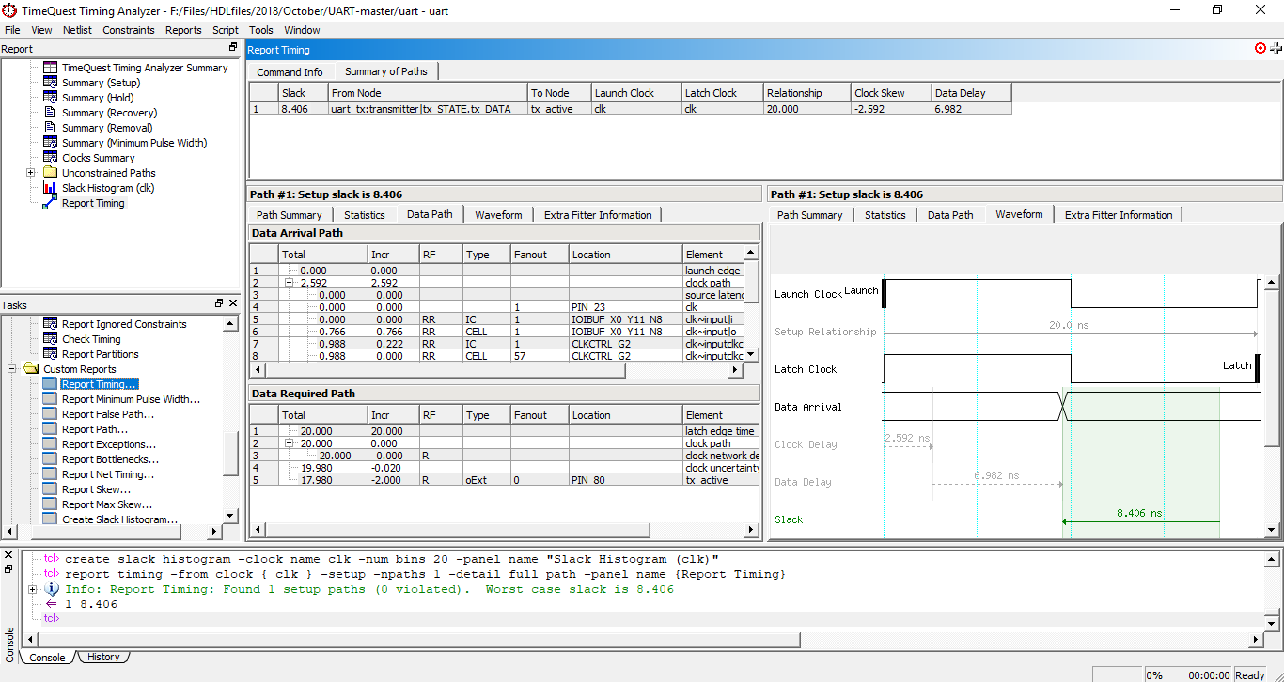The width and height of the screenshot is (1284, 682).
Task: Expand the Info Report Timing console message
Action: tap(33, 589)
